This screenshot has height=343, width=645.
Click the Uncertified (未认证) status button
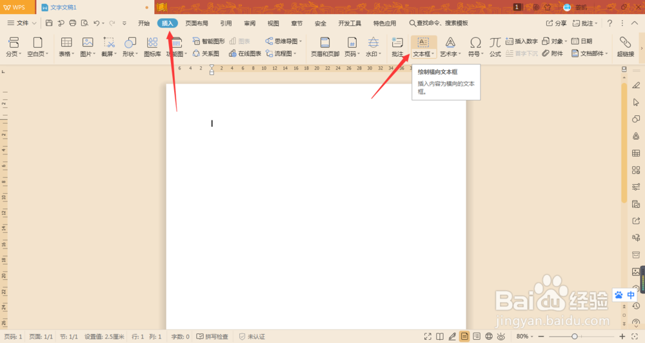pos(252,337)
